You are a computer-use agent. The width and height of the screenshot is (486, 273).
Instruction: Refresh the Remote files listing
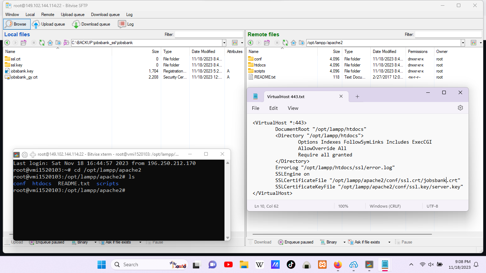point(285,43)
